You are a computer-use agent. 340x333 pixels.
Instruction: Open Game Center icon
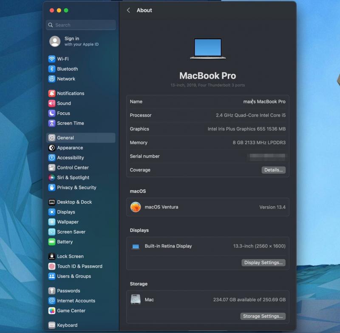[x=51, y=310]
